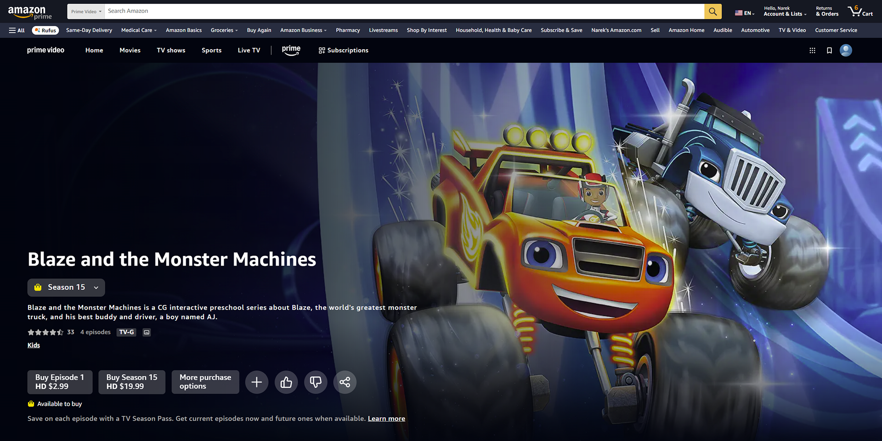Click the Blaze and the Monster Machines title
Screen dimensions: 882x441
(172, 260)
